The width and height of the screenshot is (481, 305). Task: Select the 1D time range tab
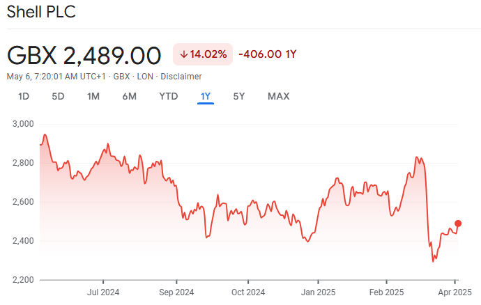point(23,96)
